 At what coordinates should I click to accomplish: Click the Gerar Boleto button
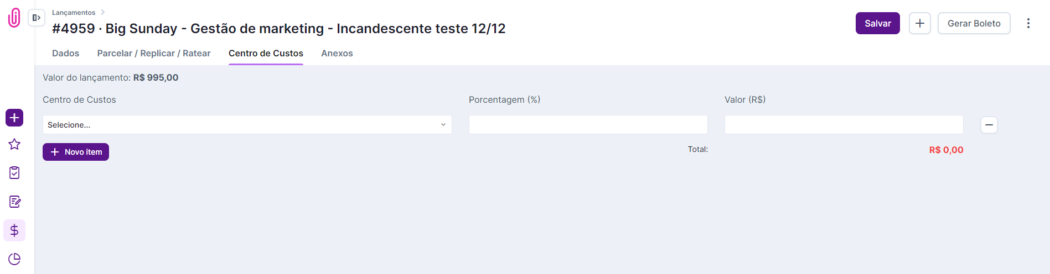click(974, 23)
